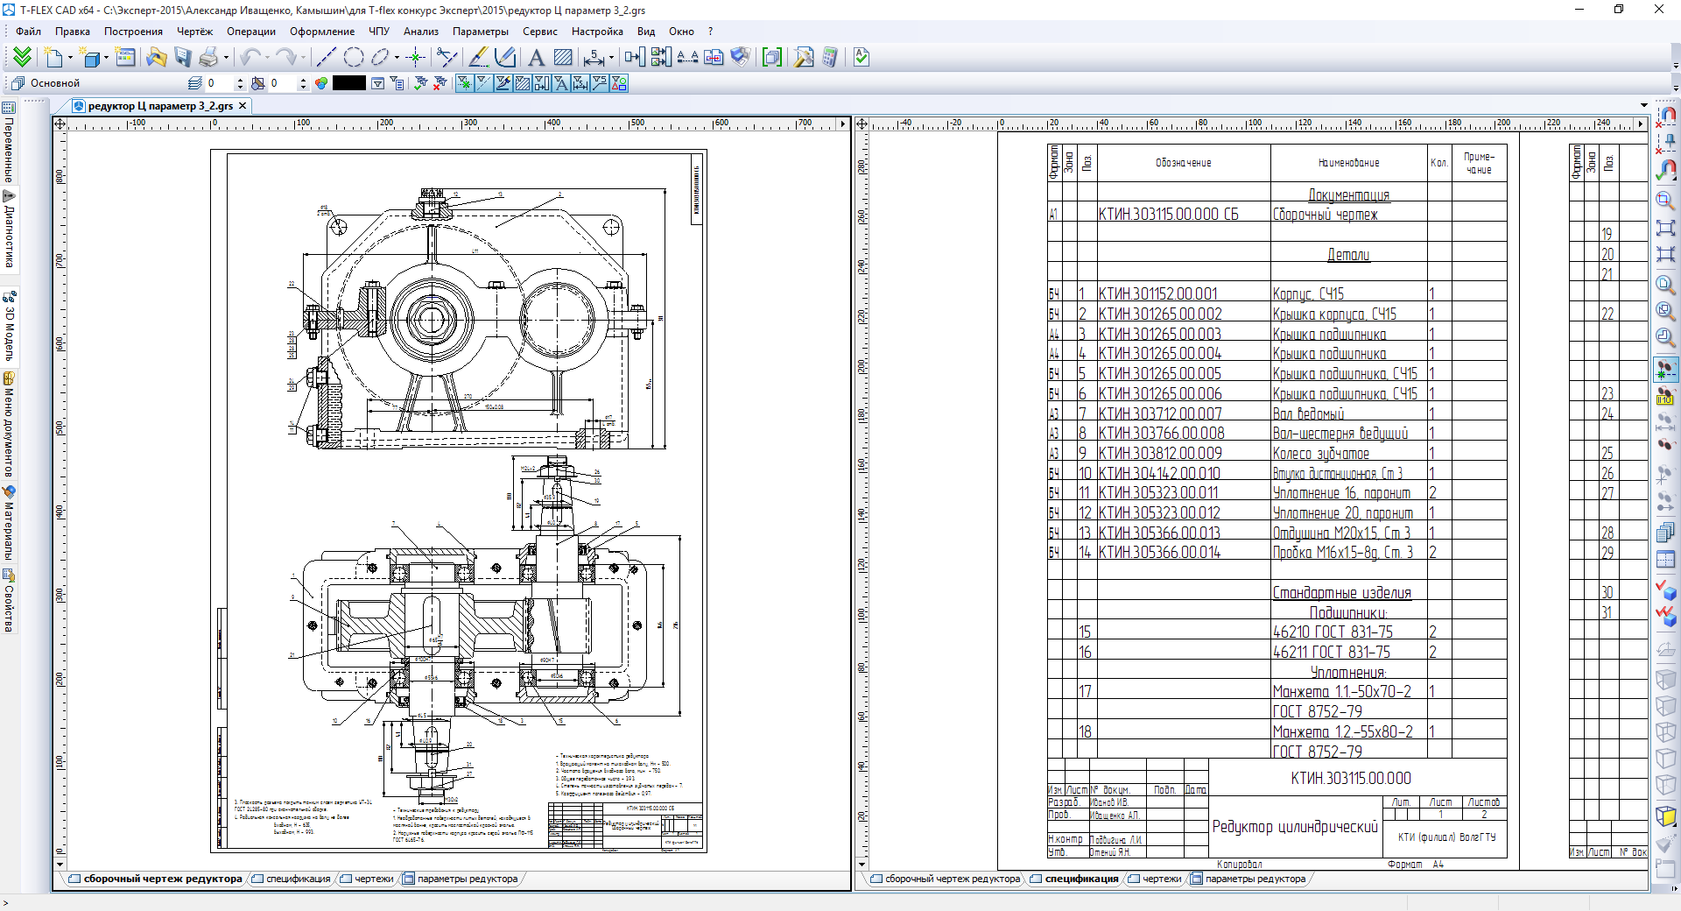Open the 3D Модель side panel
Viewport: 1681px width, 911px height.
click(9, 325)
